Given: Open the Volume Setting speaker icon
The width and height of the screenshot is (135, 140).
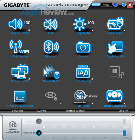Looking at the screenshot, I should (15, 24).
